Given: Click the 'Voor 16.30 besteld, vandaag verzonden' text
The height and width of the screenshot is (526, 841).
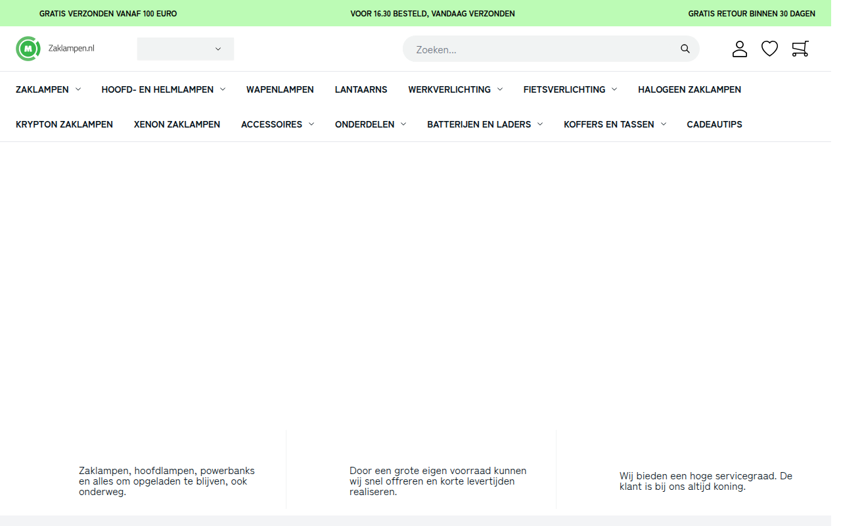Looking at the screenshot, I should [432, 13].
